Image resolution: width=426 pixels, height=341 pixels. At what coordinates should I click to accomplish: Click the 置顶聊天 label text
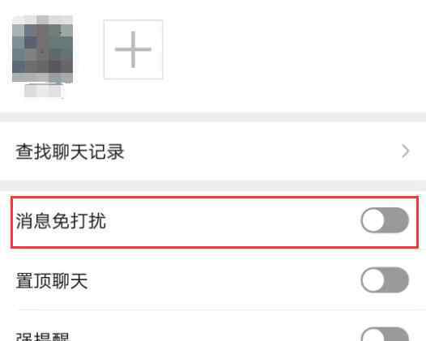[52, 281]
